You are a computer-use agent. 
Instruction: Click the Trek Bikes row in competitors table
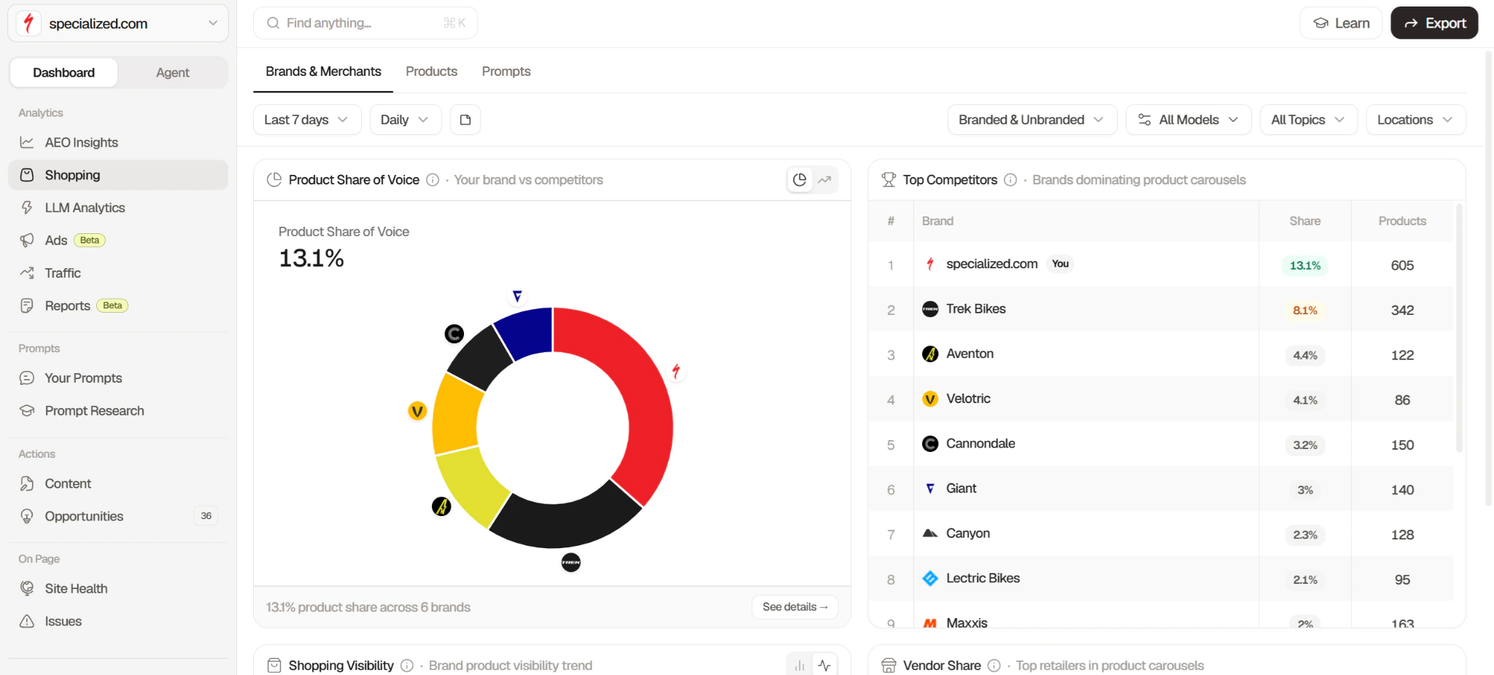click(1161, 310)
